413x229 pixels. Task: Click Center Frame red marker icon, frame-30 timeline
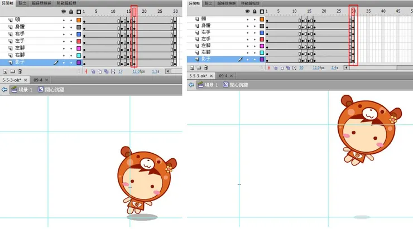[269, 67]
